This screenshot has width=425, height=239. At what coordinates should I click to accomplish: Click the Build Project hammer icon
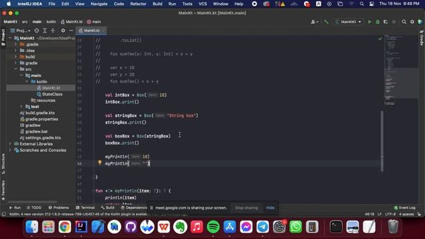click(326, 22)
